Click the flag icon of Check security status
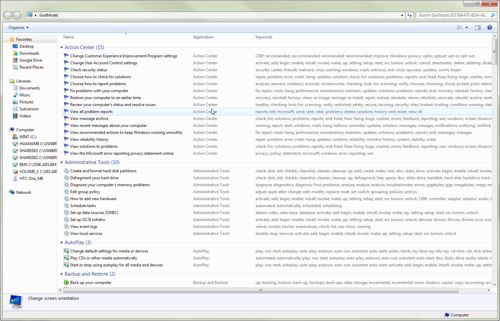500x321 pixels. [x=66, y=70]
